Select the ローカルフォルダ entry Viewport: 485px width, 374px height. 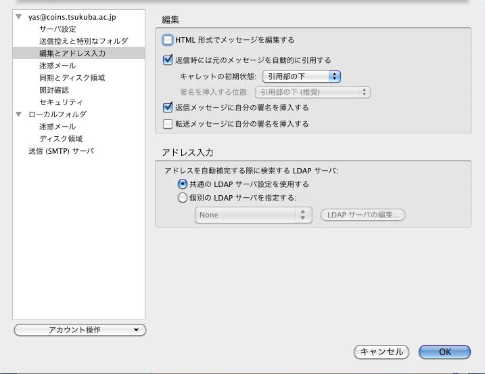pos(57,114)
